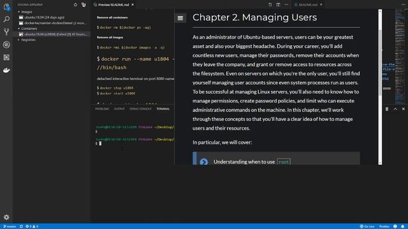Click the 'docker rmi' command line
Image resolution: width=408 pixels, height=229 pixels.
tap(131, 48)
